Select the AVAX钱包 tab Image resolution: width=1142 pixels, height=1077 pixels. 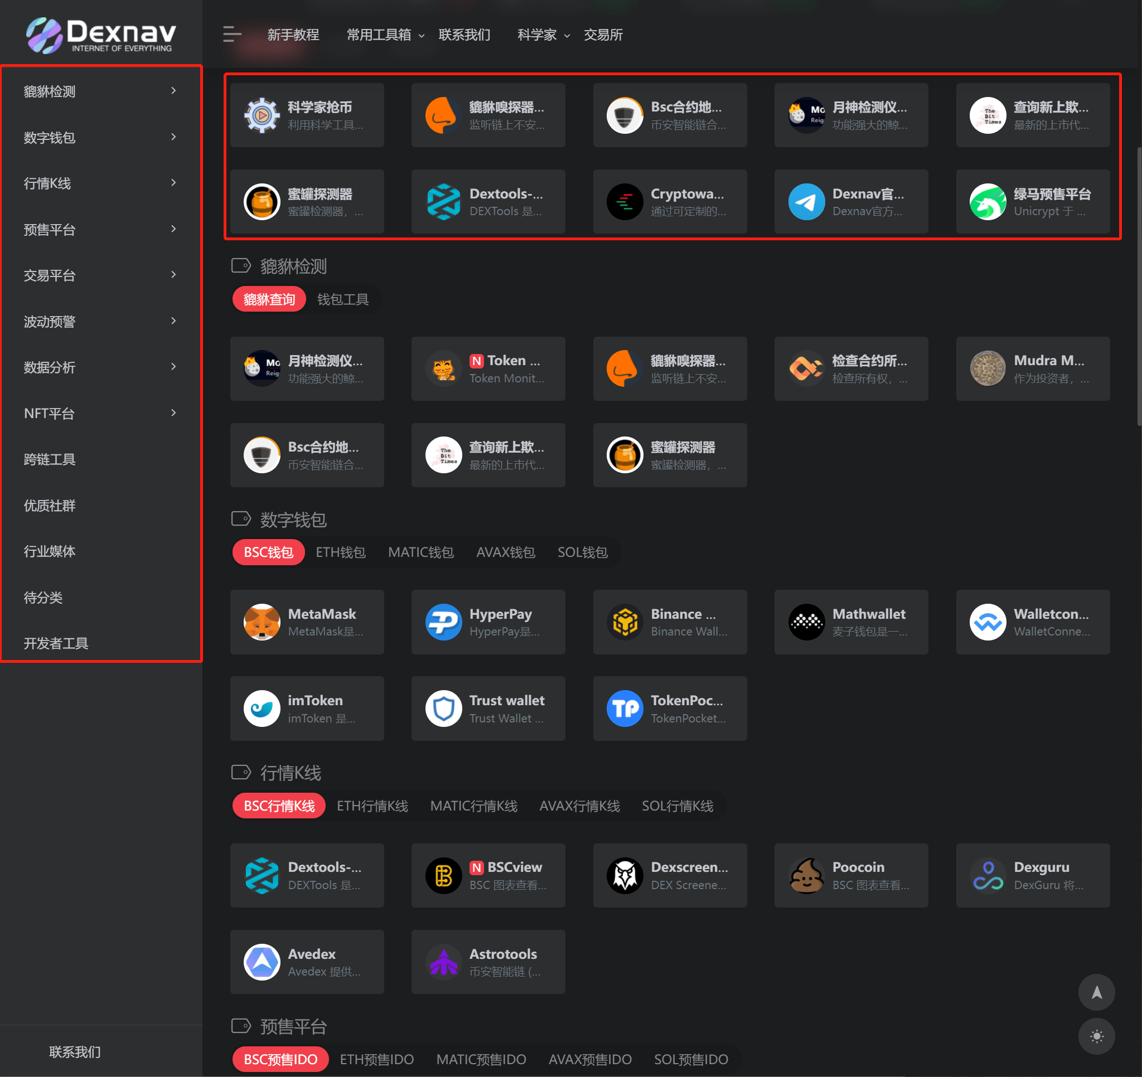pyautogui.click(x=506, y=552)
